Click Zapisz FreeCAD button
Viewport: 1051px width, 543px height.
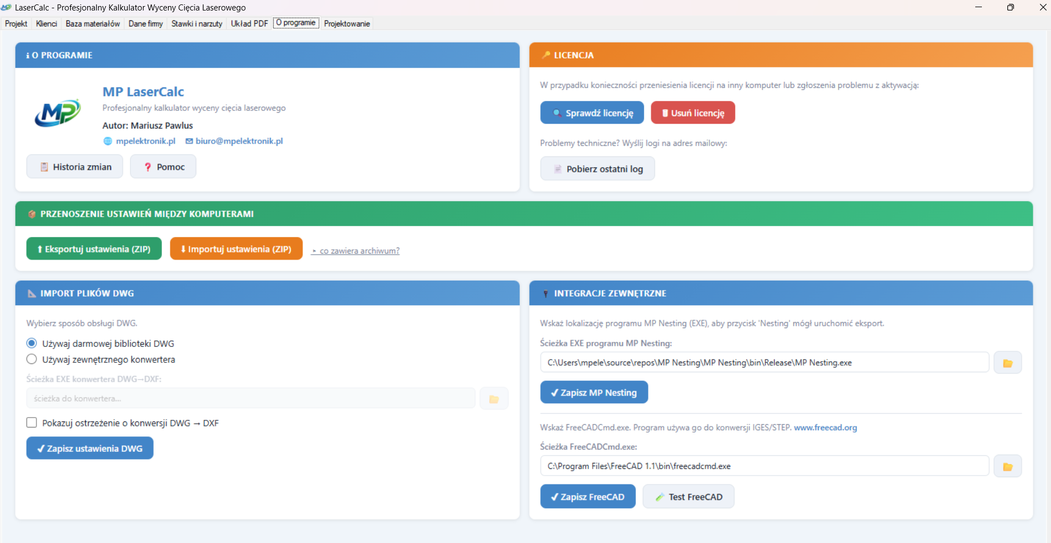click(588, 497)
